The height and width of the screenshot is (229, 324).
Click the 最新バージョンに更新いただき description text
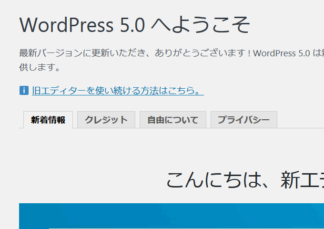click(x=172, y=60)
